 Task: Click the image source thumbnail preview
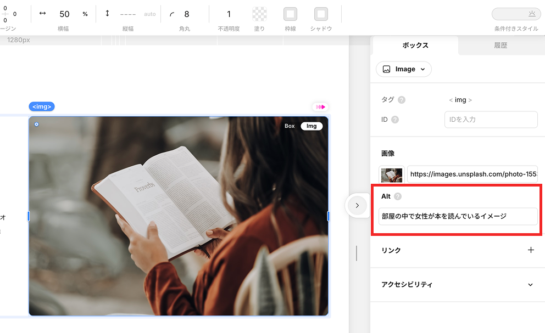click(392, 174)
